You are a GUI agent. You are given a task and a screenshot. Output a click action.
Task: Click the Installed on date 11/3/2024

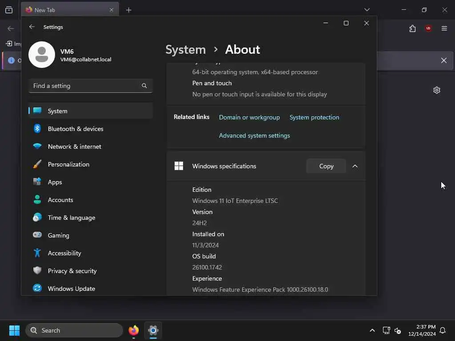click(205, 245)
